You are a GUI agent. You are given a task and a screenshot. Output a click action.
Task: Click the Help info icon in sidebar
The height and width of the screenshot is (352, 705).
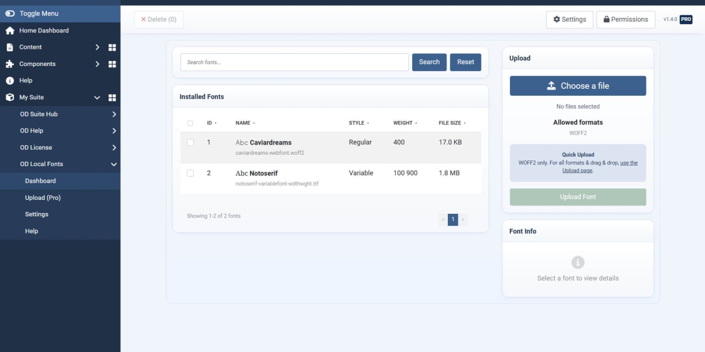10,81
